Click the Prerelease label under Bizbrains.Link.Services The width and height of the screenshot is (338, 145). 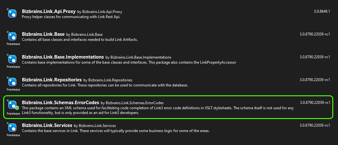pyautogui.click(x=13, y=135)
